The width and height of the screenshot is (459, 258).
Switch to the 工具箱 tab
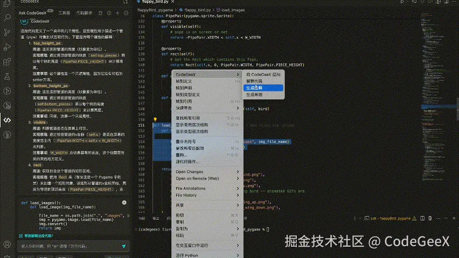64,13
